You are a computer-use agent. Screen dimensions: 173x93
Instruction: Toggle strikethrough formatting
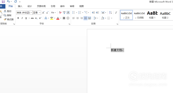coord(32,18)
